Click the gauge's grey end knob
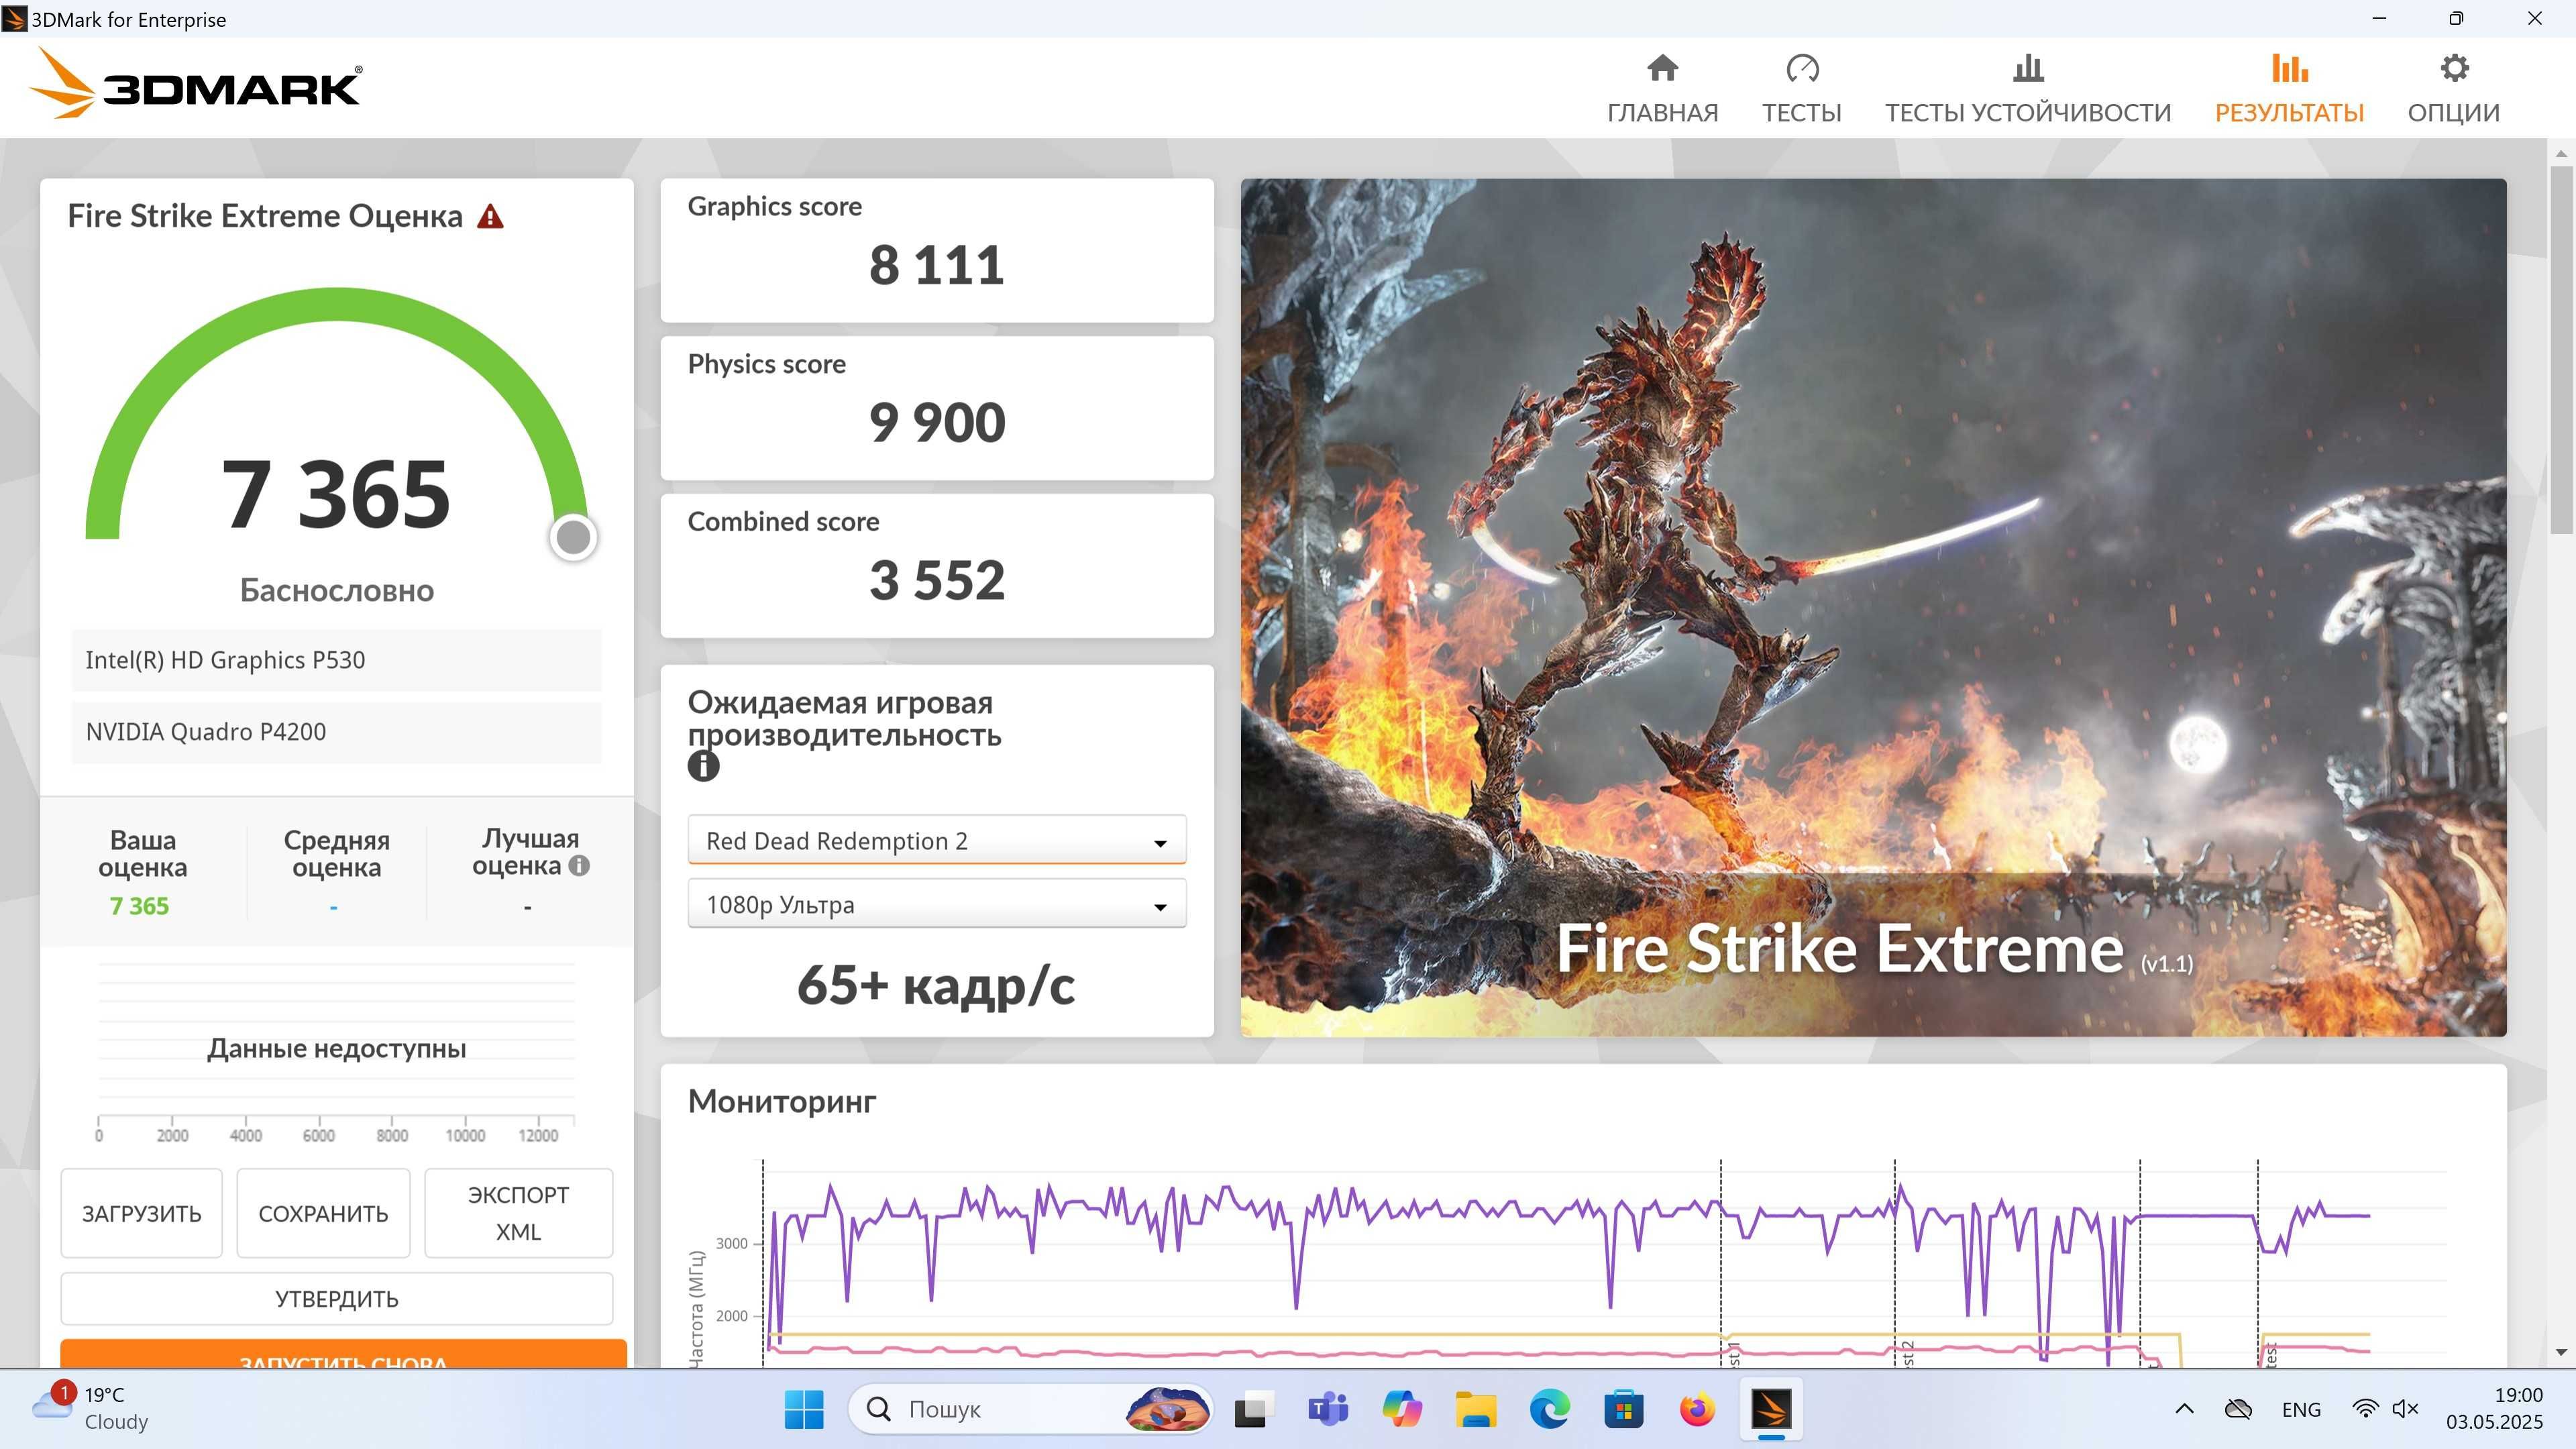 pyautogui.click(x=573, y=537)
